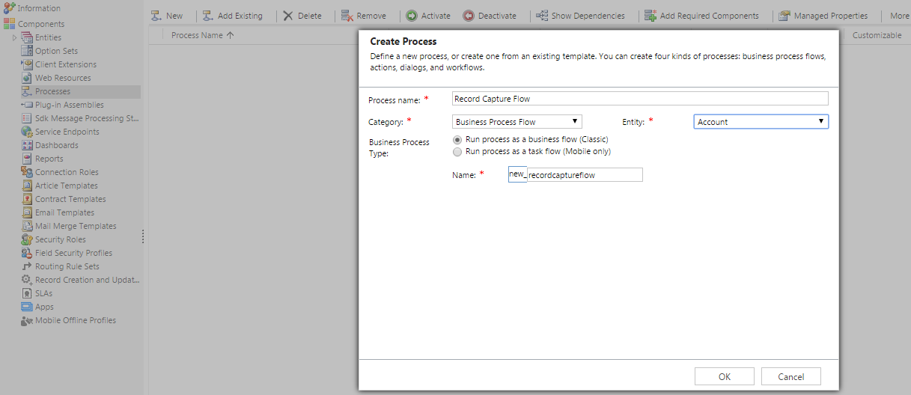Screen dimensions: 911x395
Task: Open the Entity dropdown showing Account
Action: (761, 122)
